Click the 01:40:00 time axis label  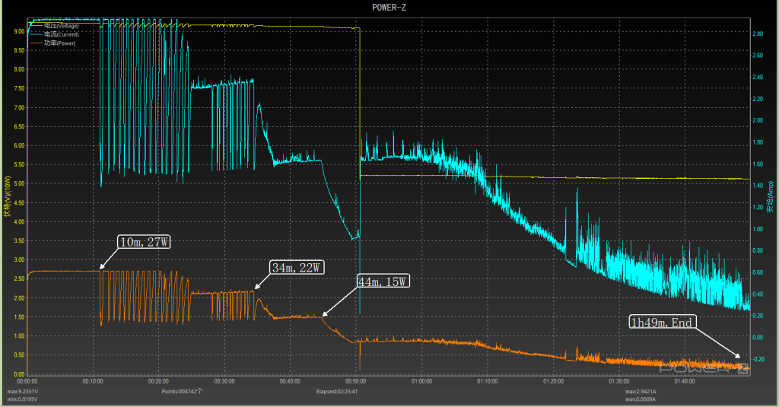pyautogui.click(x=685, y=382)
